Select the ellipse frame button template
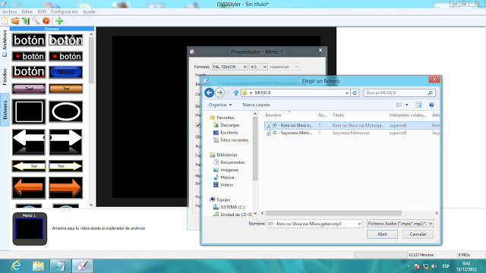The height and width of the screenshot is (273, 486). pos(66,111)
